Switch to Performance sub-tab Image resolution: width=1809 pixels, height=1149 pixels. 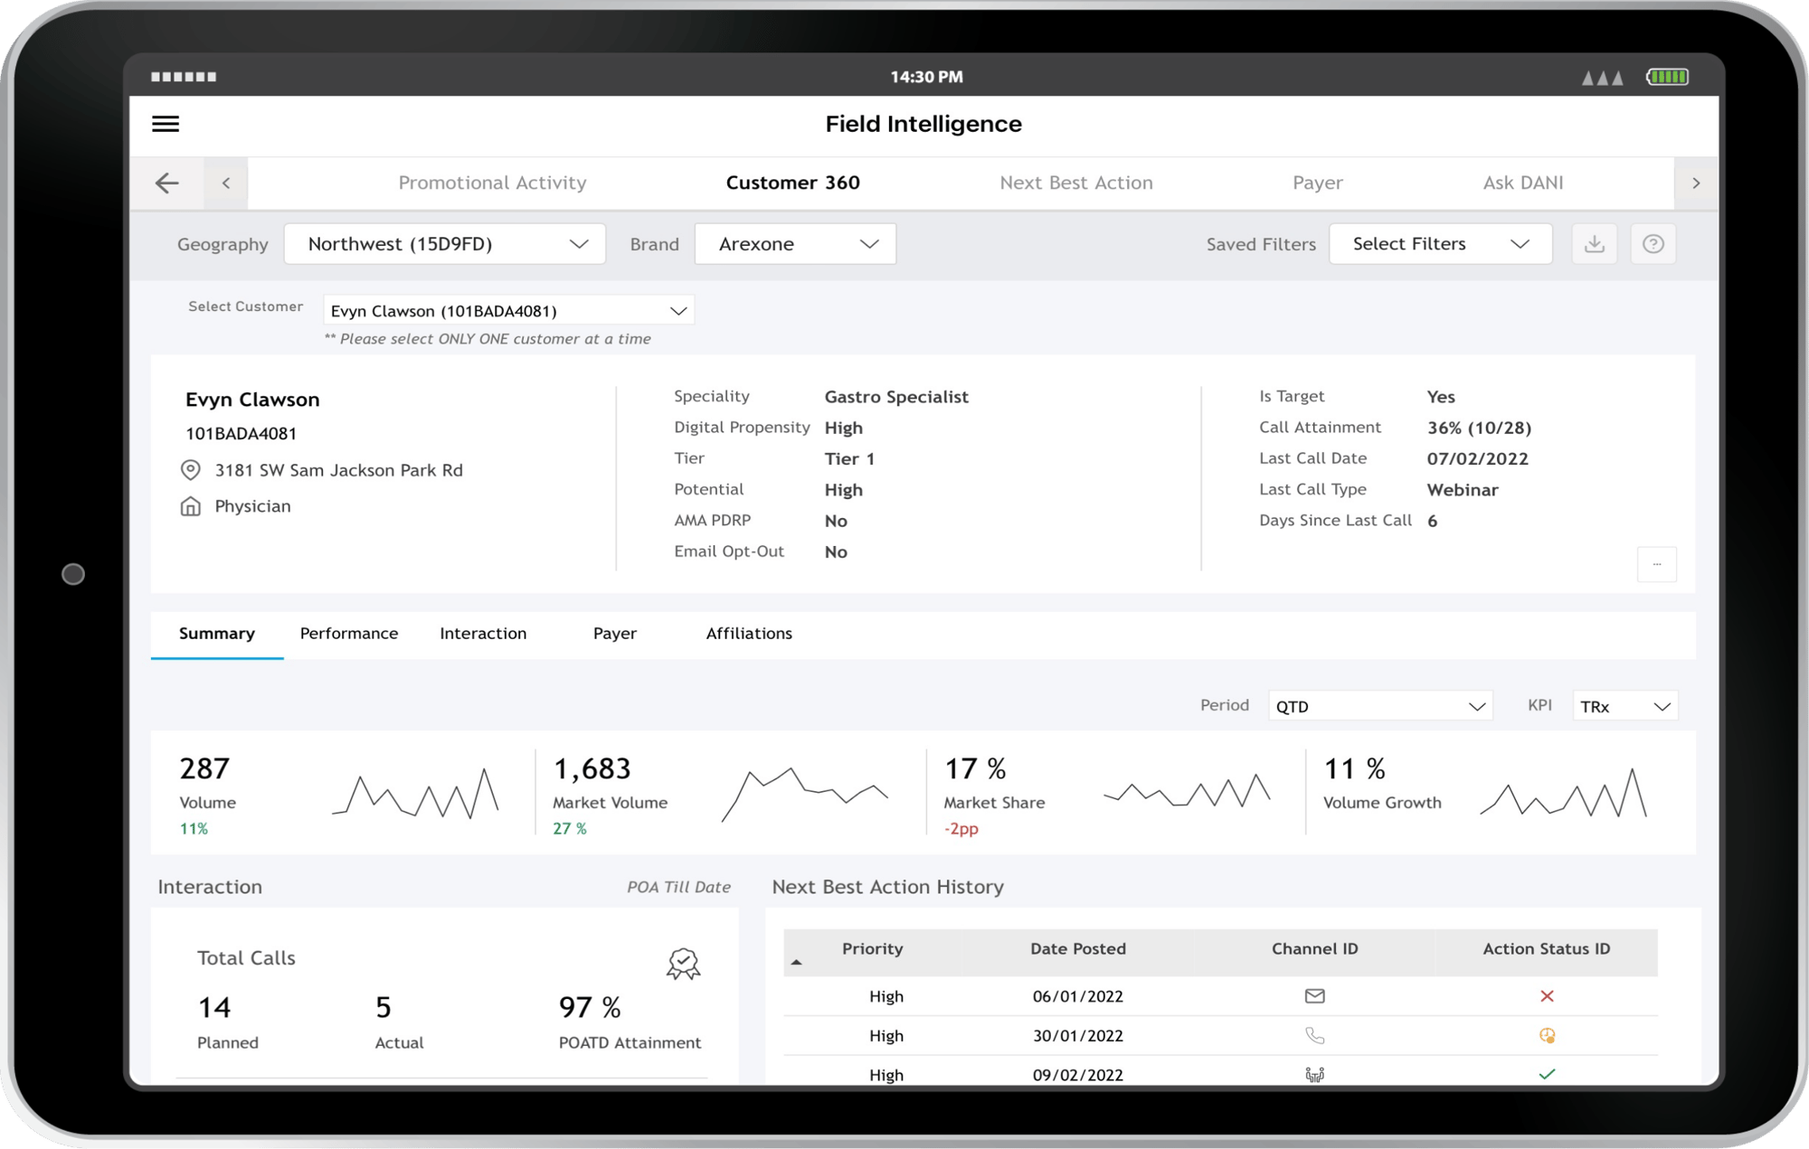pyautogui.click(x=349, y=634)
